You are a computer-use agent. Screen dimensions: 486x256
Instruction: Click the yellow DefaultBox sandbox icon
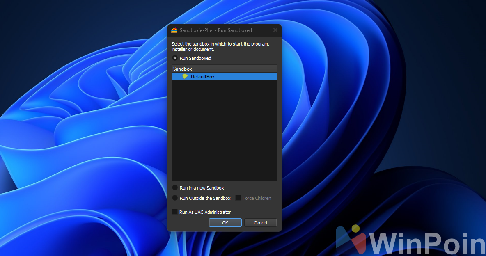click(x=185, y=76)
